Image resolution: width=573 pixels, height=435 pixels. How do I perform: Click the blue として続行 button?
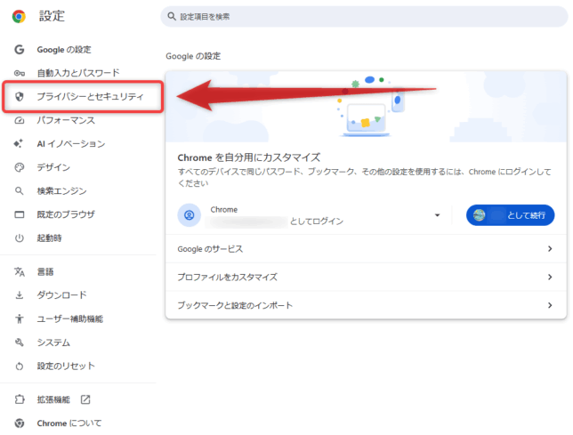(x=510, y=215)
